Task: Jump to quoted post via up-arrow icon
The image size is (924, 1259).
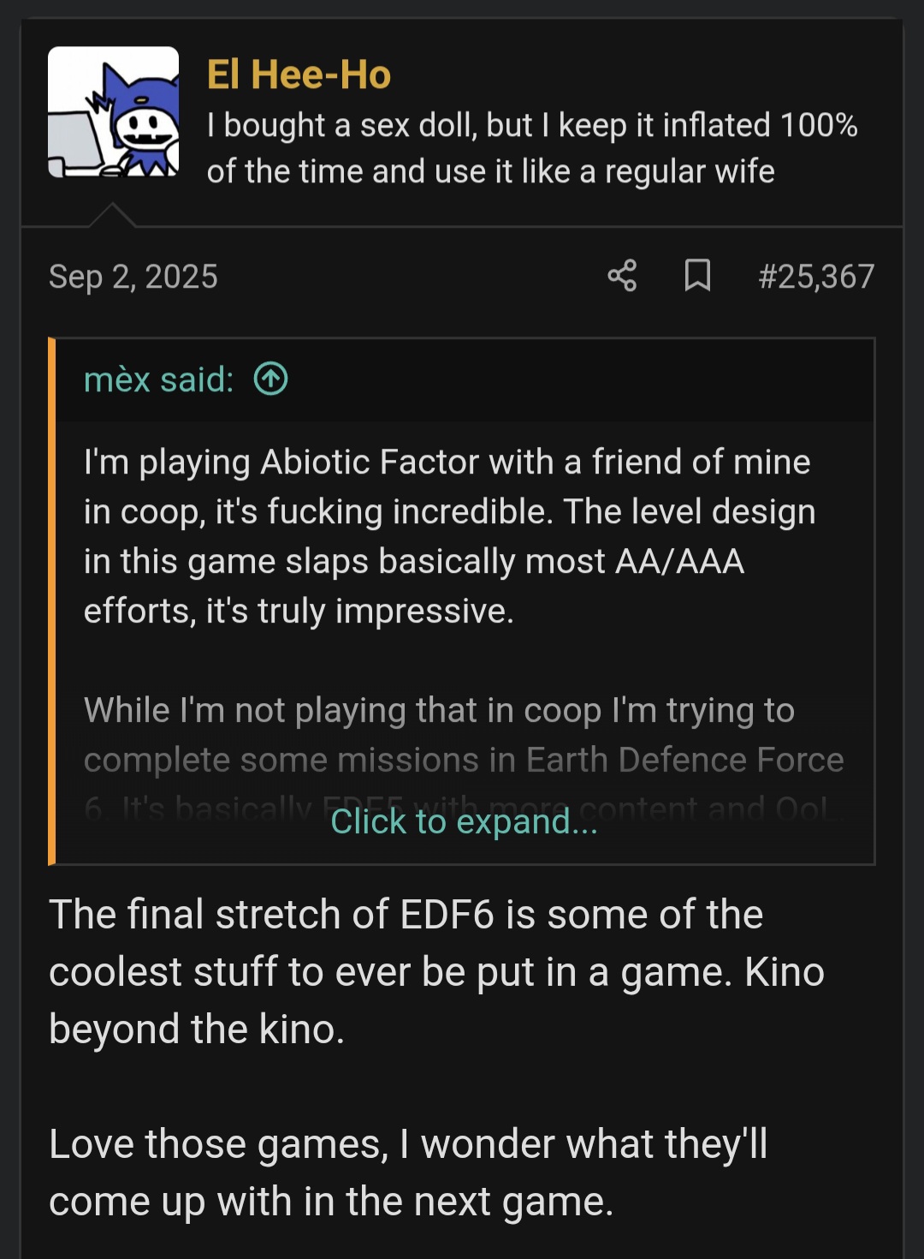Action: (271, 379)
